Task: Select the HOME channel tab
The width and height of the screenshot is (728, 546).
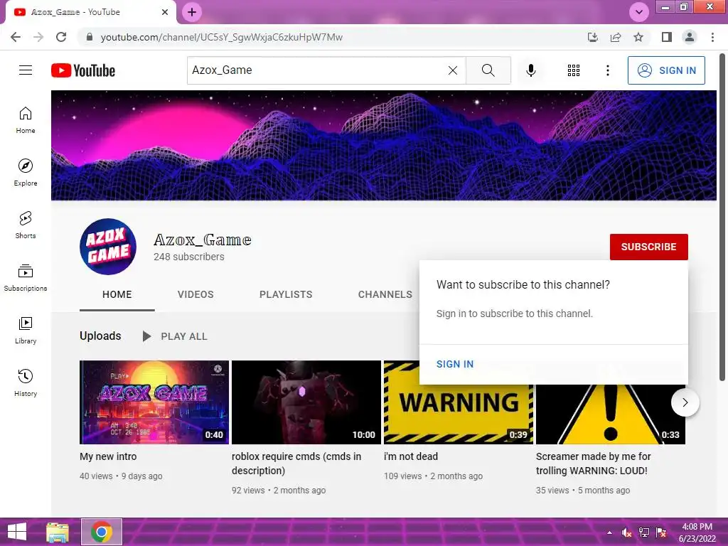Action: (117, 294)
